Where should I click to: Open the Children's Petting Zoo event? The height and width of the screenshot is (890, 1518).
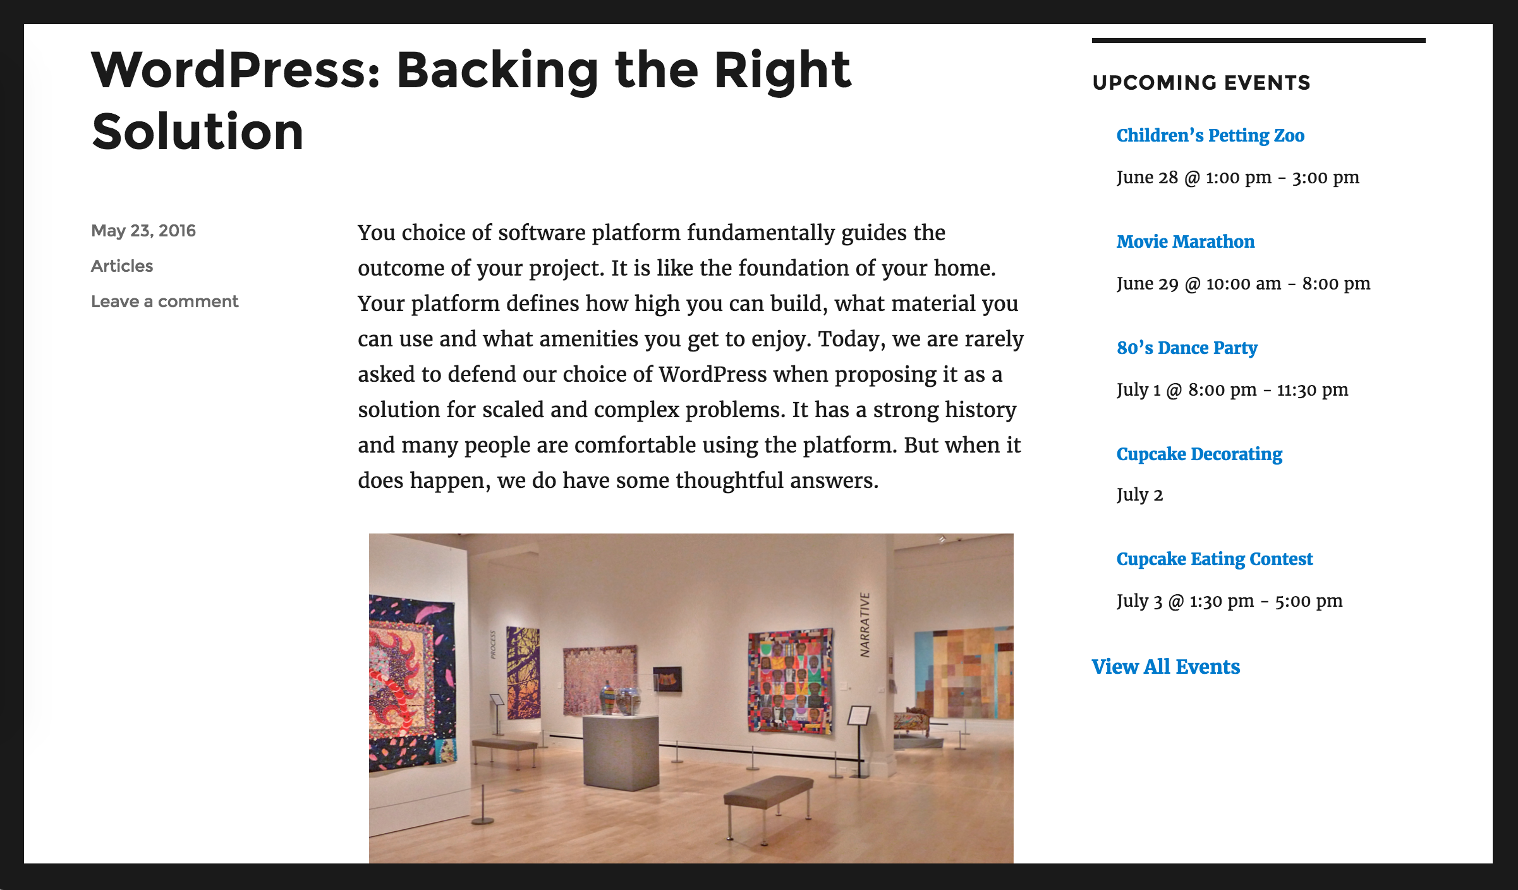coord(1210,135)
